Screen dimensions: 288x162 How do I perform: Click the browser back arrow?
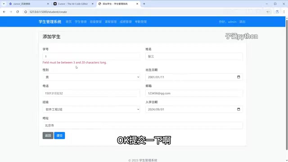click(4, 12)
